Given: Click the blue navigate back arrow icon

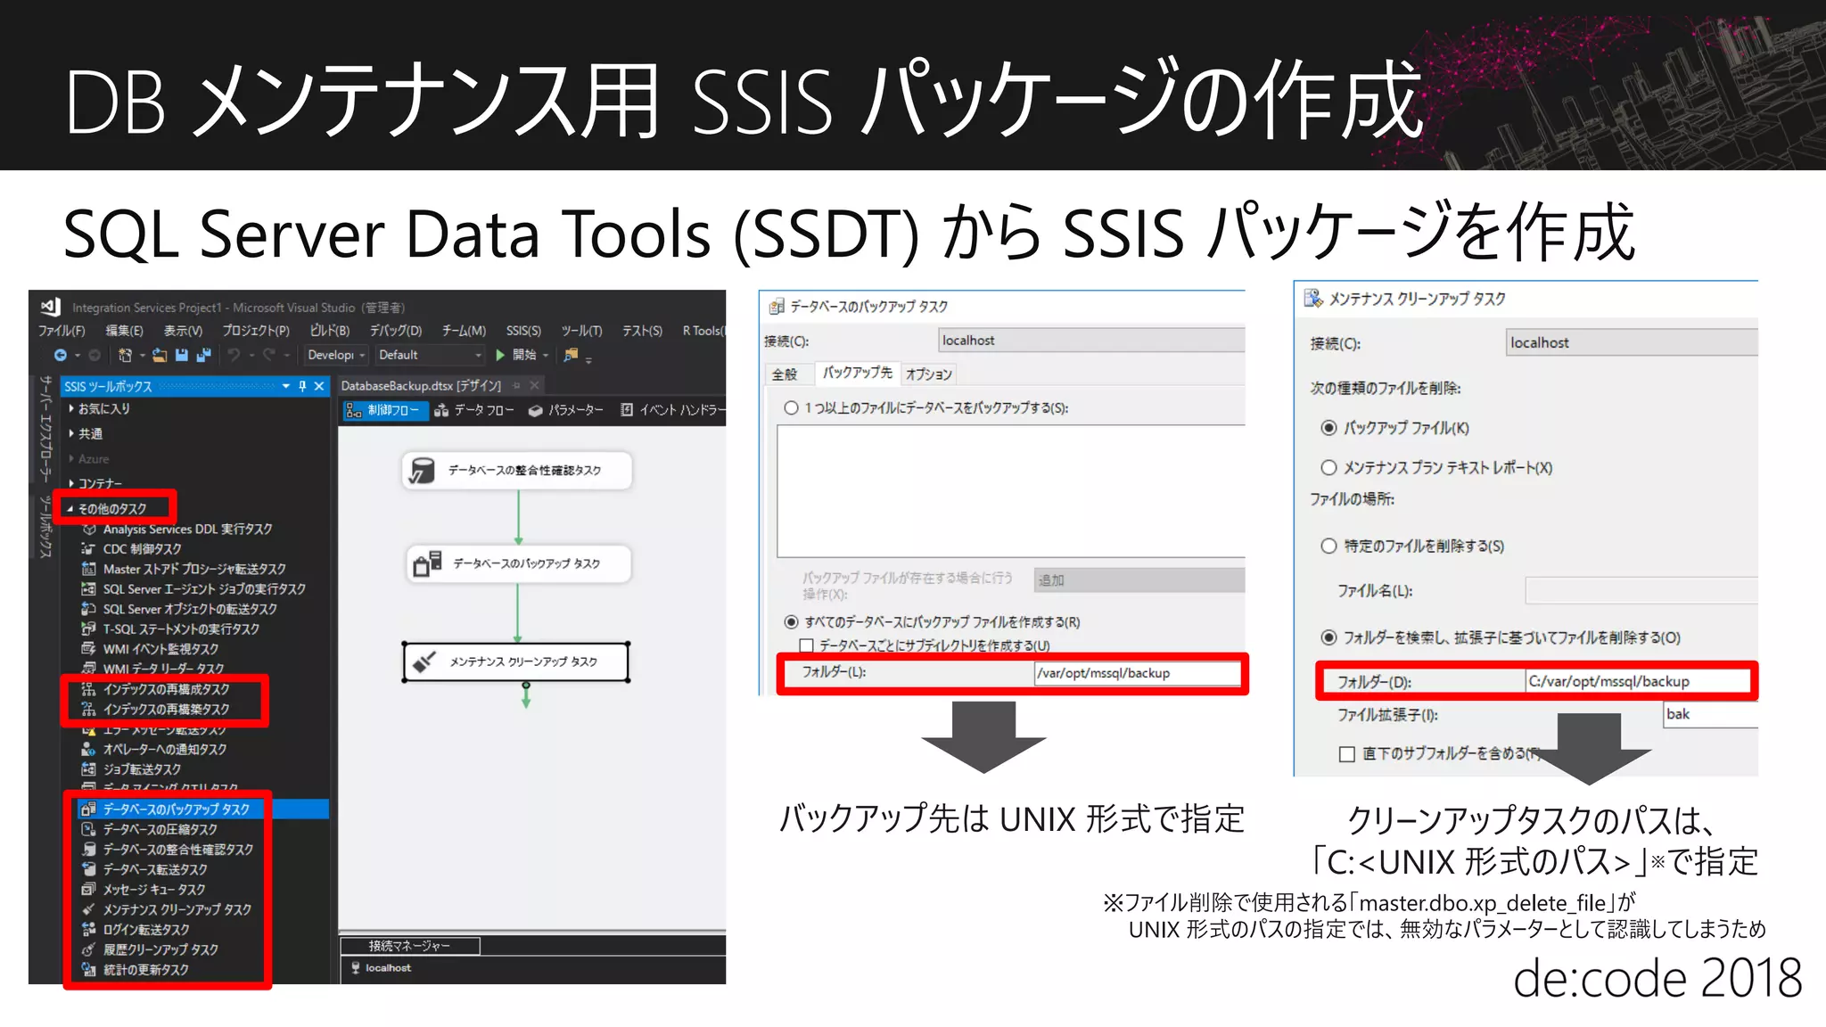Looking at the screenshot, I should (60, 355).
